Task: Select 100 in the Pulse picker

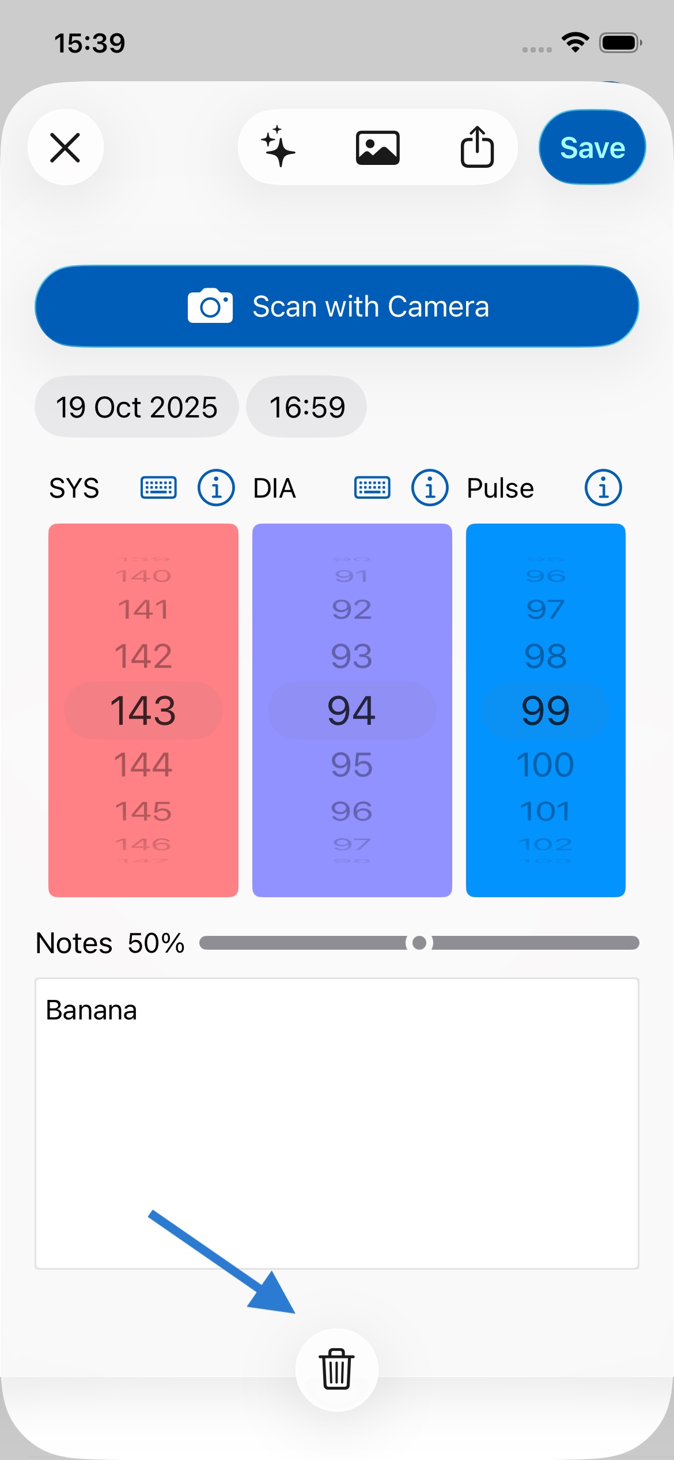Action: pyautogui.click(x=545, y=765)
